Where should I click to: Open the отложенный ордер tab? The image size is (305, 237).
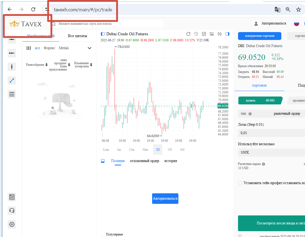[144, 161]
